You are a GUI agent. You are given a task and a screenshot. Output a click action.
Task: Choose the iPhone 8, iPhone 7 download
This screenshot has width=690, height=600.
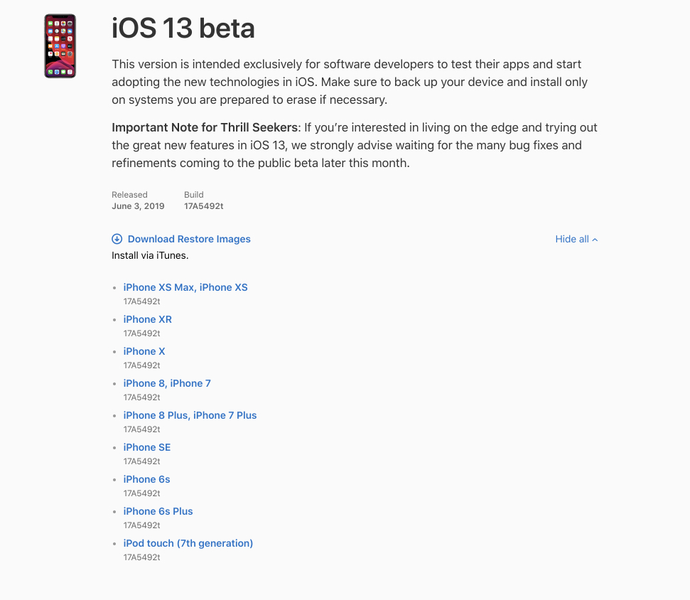coord(167,383)
